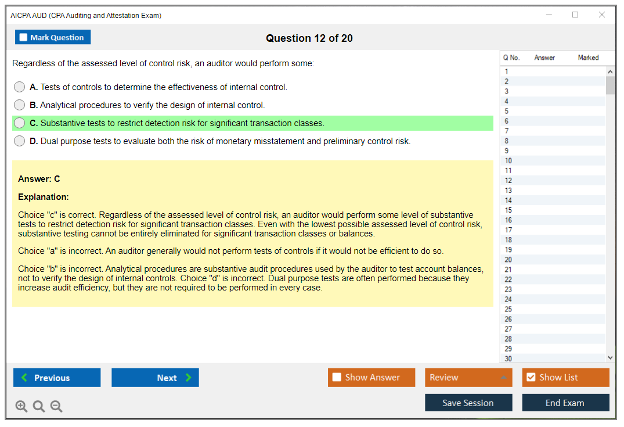Screen dimensions: 624x427
Task: Select answer D dual purpose tests
Action: coord(19,141)
